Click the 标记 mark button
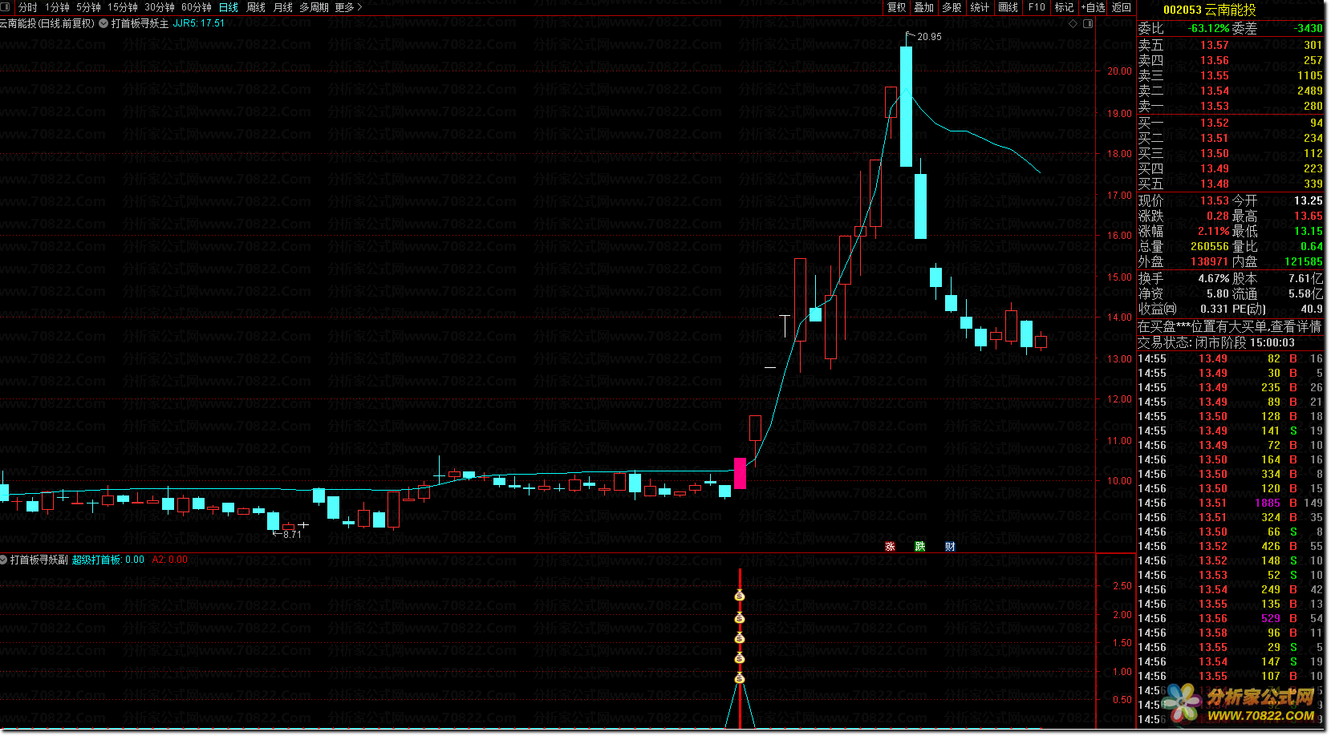The width and height of the screenshot is (1331, 736). coord(1064,7)
